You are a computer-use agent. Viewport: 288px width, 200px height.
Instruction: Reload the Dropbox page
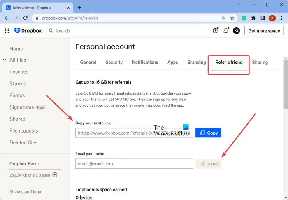(26, 18)
